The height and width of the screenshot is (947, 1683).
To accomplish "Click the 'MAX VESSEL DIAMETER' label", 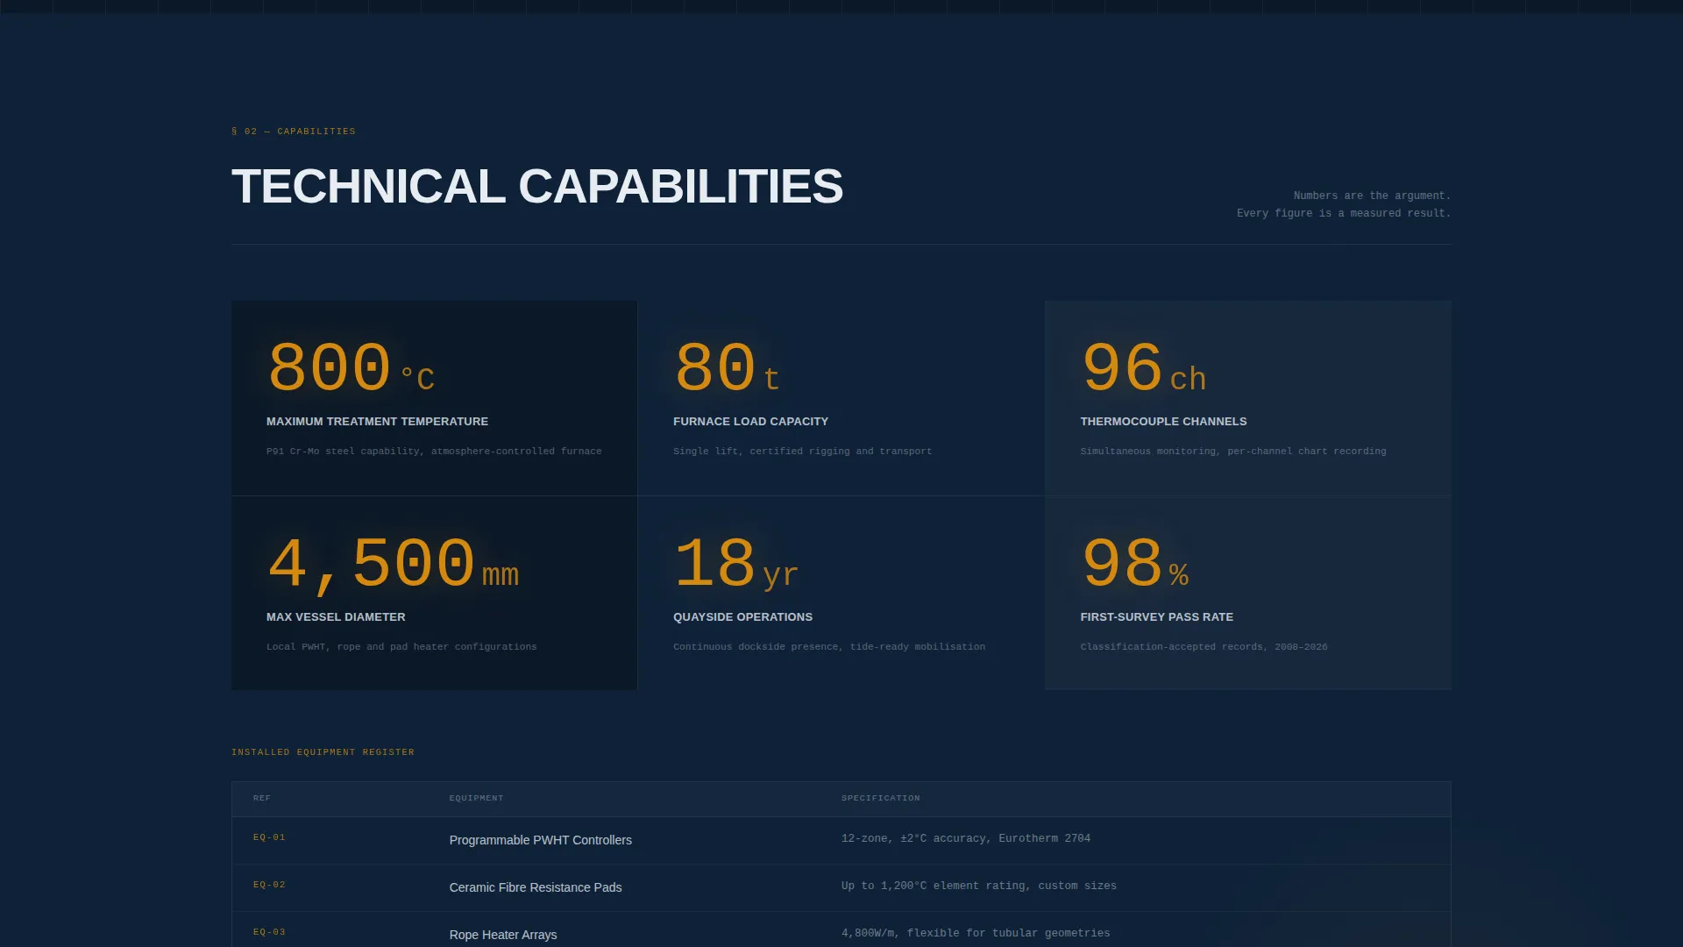I will tap(336, 617).
